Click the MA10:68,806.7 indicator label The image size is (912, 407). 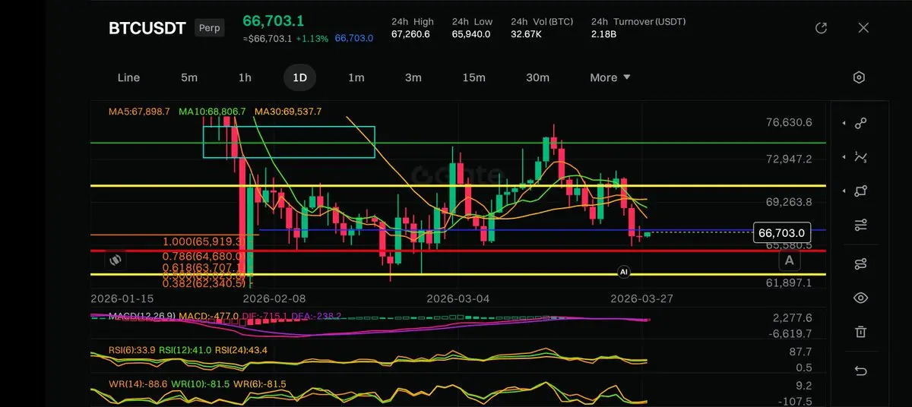coord(212,112)
